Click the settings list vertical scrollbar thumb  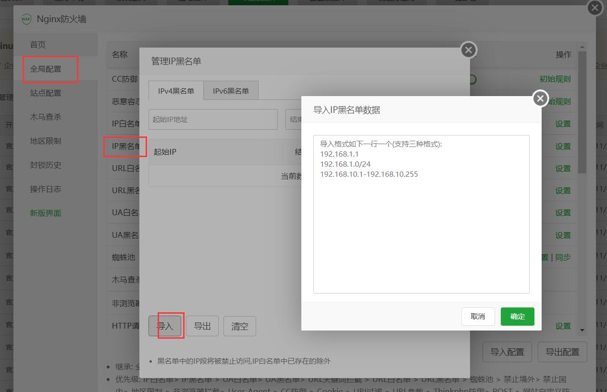point(582,112)
